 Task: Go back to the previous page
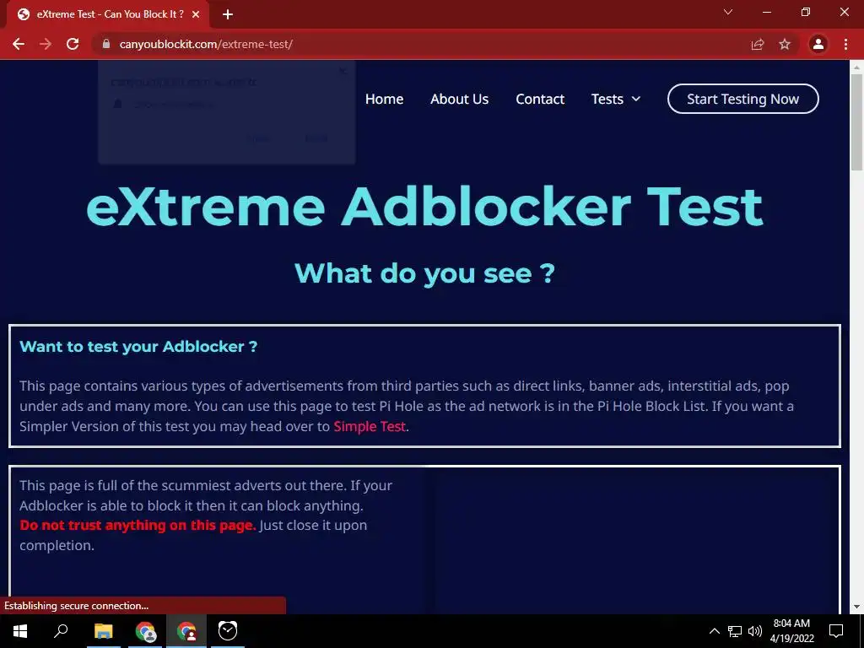pyautogui.click(x=19, y=44)
